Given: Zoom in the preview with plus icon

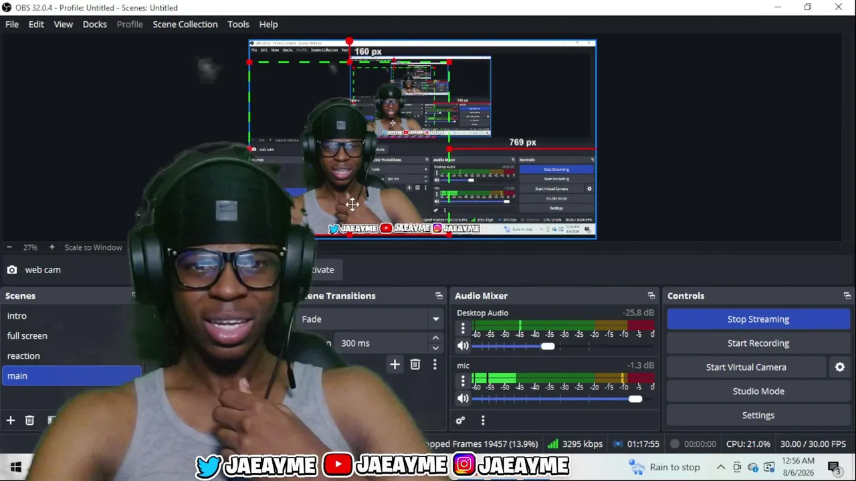Looking at the screenshot, I should [51, 247].
